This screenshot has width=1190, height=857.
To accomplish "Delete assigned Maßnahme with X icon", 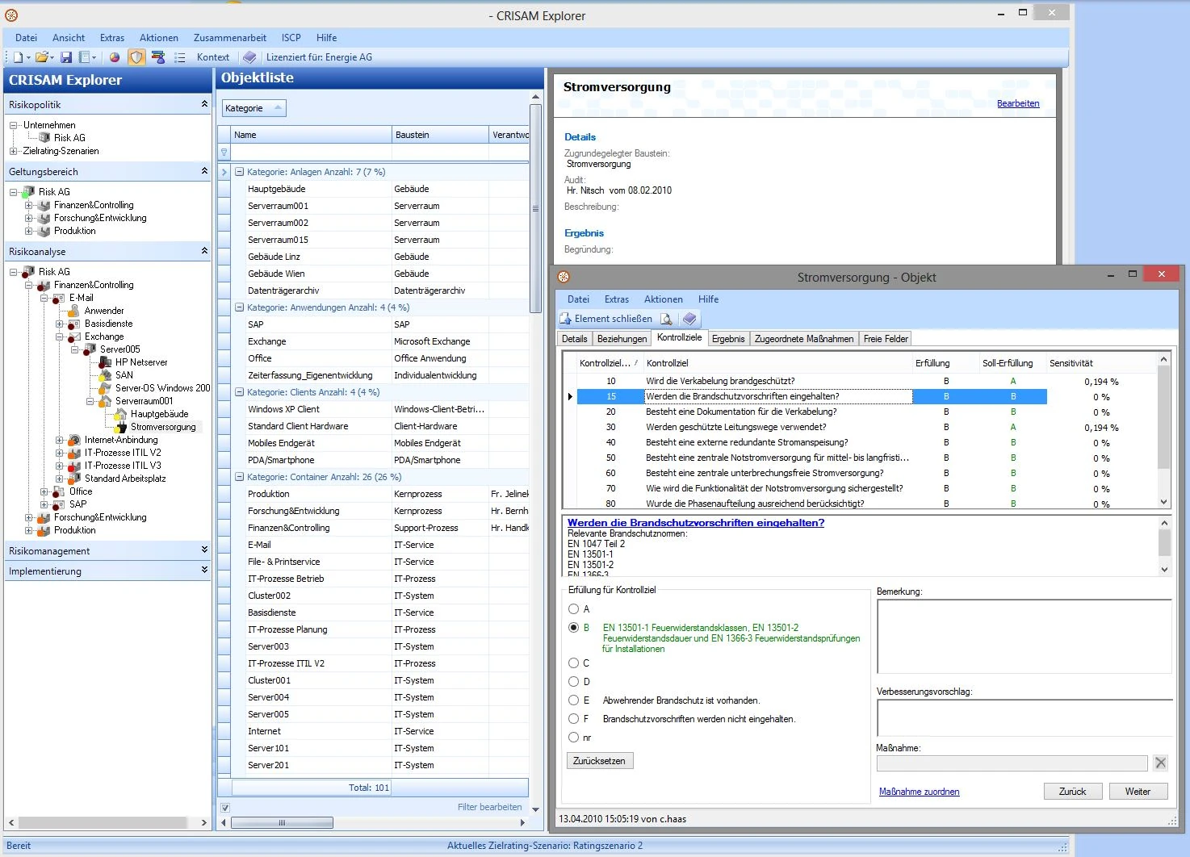I will [x=1160, y=763].
